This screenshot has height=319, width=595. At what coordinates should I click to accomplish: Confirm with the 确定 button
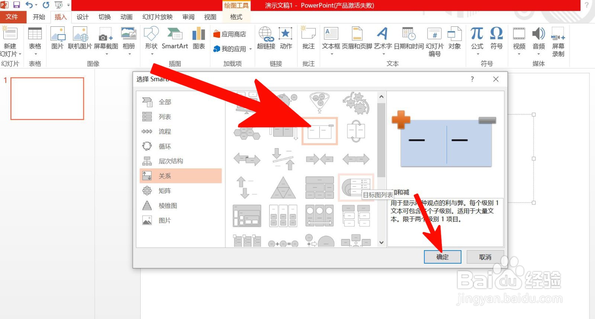[443, 257]
